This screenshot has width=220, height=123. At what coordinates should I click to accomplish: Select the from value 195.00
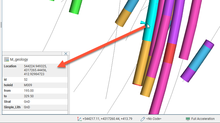29,91
